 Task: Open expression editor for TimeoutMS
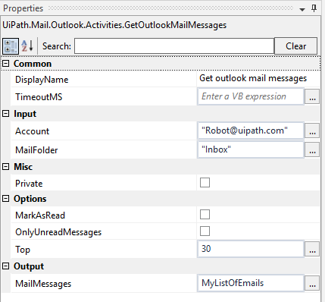(x=312, y=96)
